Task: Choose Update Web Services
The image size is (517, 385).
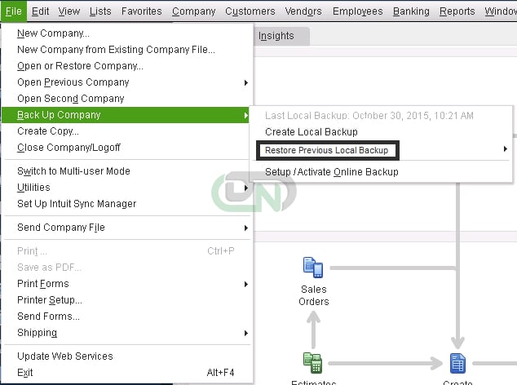Action: pyautogui.click(x=127, y=356)
